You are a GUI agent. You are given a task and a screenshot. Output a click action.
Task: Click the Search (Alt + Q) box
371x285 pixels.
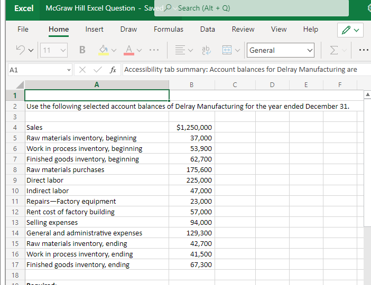[x=252, y=8]
